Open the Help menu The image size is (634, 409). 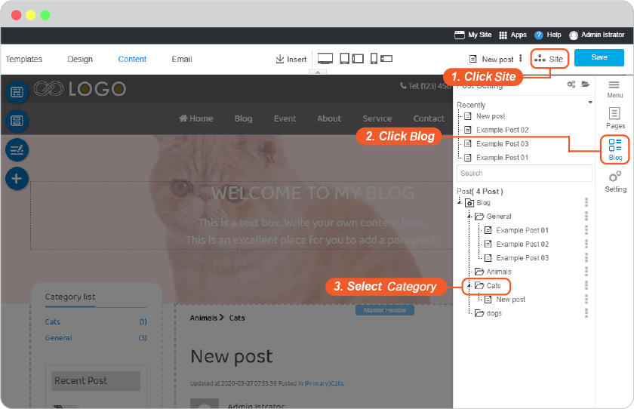tap(547, 35)
